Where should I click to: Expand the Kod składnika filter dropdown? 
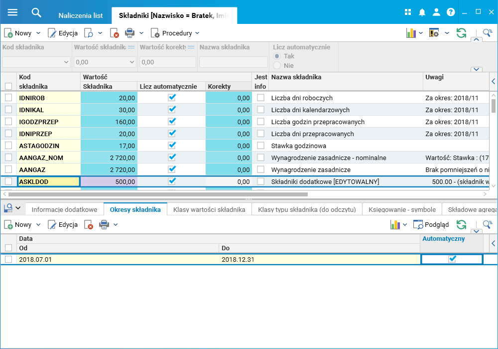point(66,62)
